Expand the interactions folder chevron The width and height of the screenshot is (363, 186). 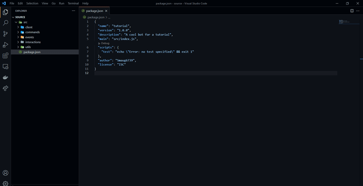point(18,42)
